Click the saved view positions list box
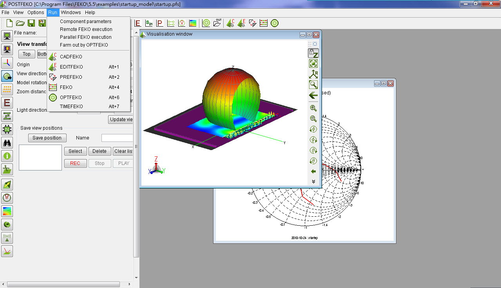This screenshot has height=288, width=501. pos(40,158)
